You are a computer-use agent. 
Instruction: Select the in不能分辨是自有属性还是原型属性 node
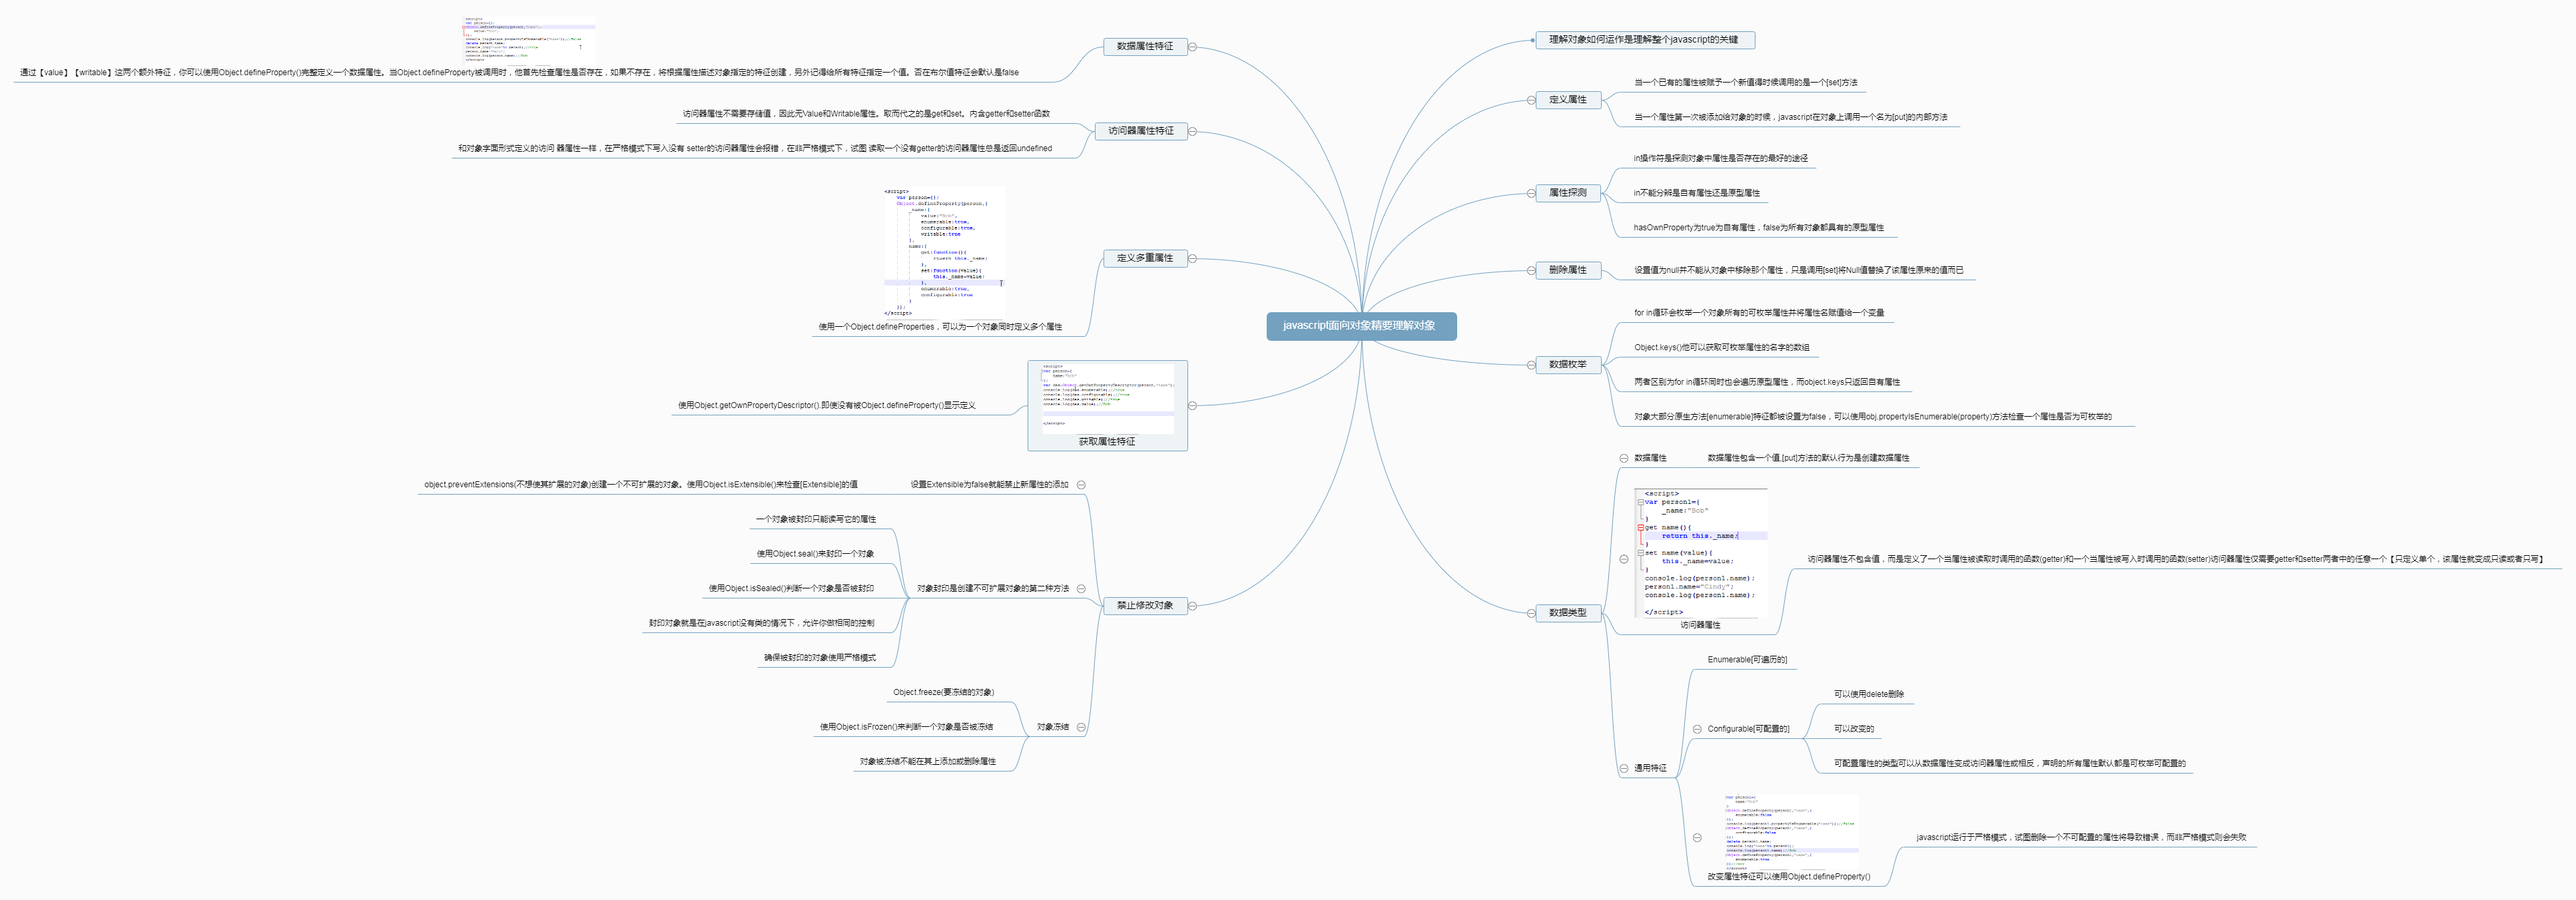click(x=1696, y=193)
